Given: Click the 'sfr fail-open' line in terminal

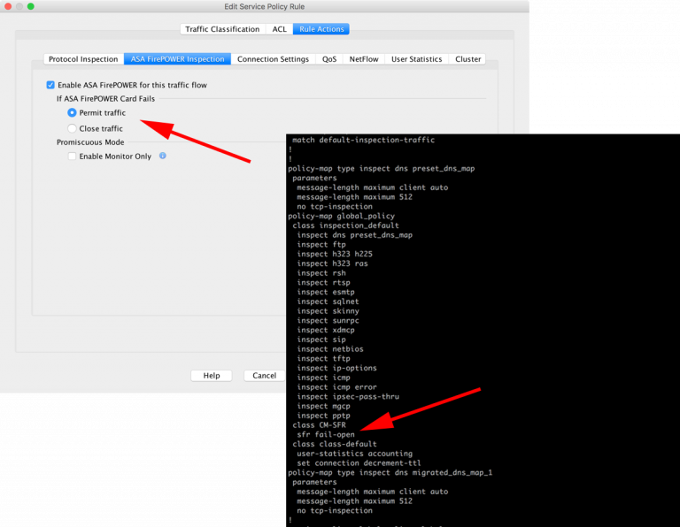Looking at the screenshot, I should [326, 434].
